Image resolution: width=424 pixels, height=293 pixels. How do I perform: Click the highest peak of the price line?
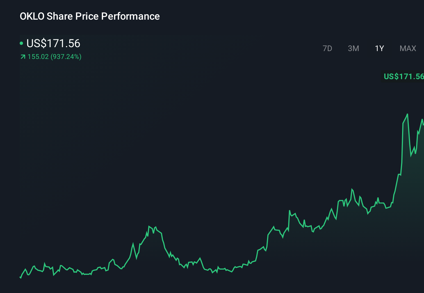[407, 114]
